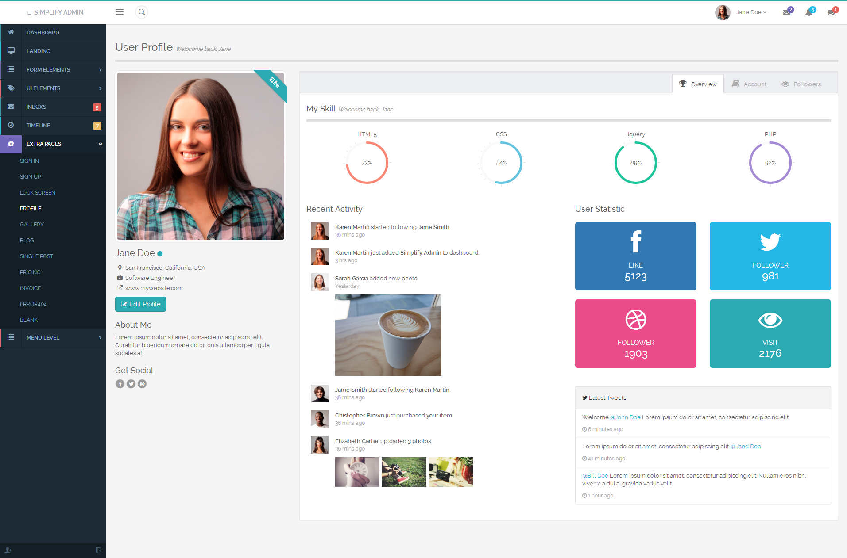This screenshot has height=558, width=847.
Task: Click the Extra Pages gift icon
Action: click(11, 144)
